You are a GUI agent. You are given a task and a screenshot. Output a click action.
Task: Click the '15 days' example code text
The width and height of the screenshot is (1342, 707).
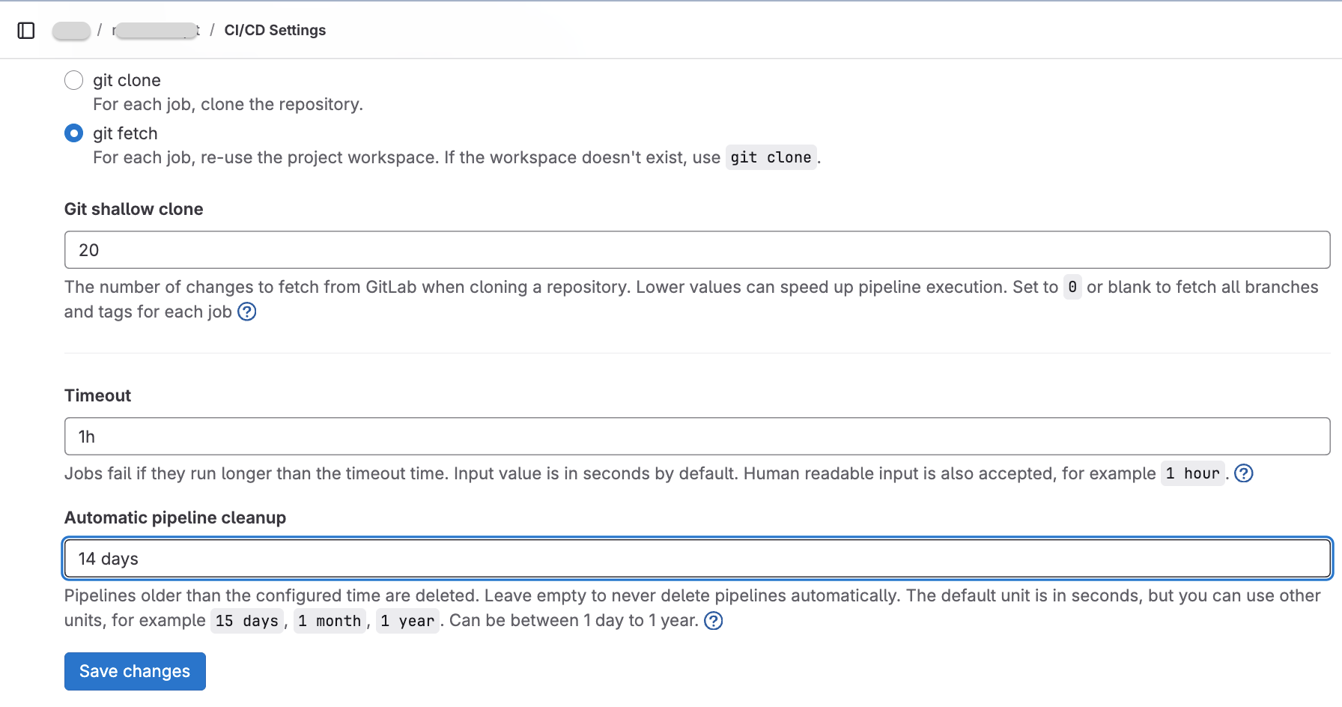pyautogui.click(x=246, y=622)
